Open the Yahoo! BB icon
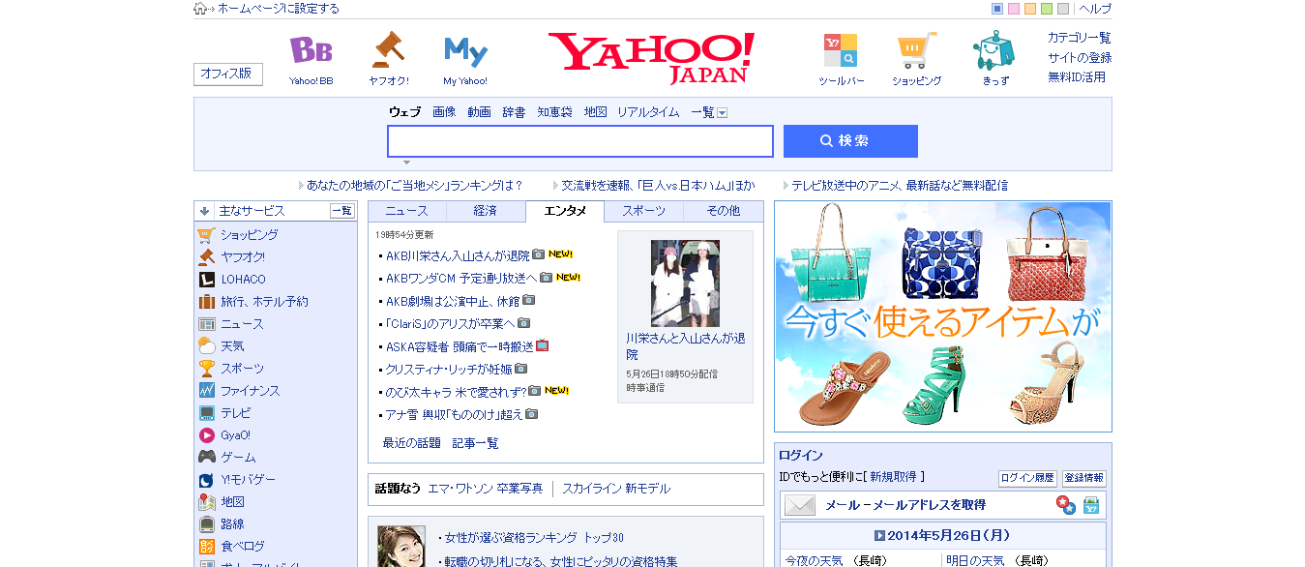The width and height of the screenshot is (1305, 567). click(311, 49)
